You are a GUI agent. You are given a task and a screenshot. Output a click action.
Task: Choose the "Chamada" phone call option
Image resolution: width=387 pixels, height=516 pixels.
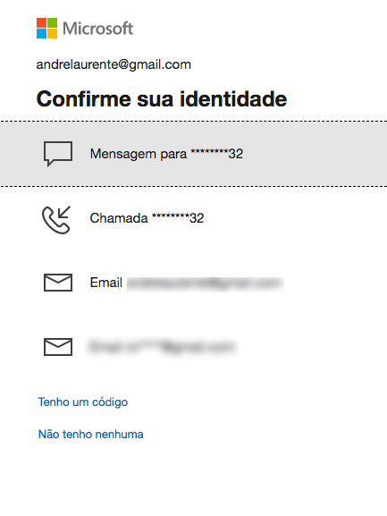[193, 218]
